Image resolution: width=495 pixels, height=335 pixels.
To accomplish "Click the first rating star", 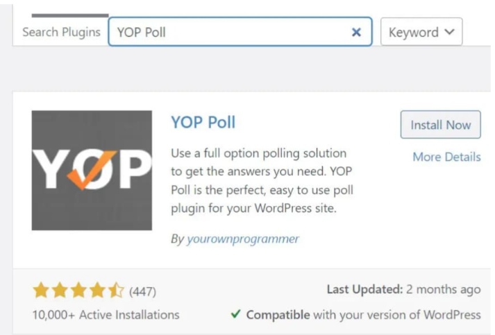I will tap(41, 290).
